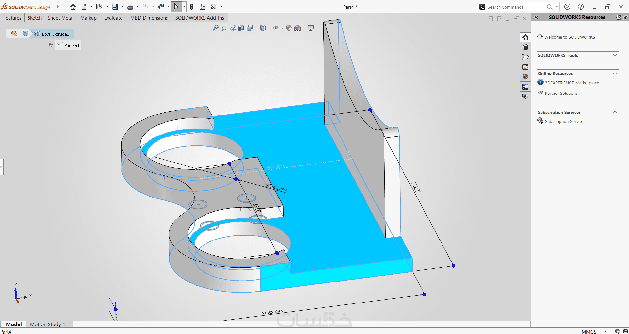The height and width of the screenshot is (334, 629).
Task: Activate the Select cursor tool
Action: pyautogui.click(x=176, y=7)
